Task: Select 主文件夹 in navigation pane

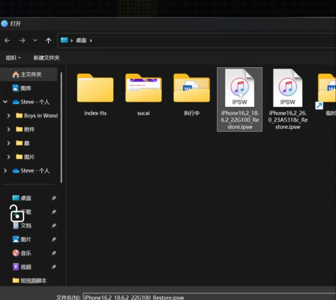Action: tap(31, 74)
